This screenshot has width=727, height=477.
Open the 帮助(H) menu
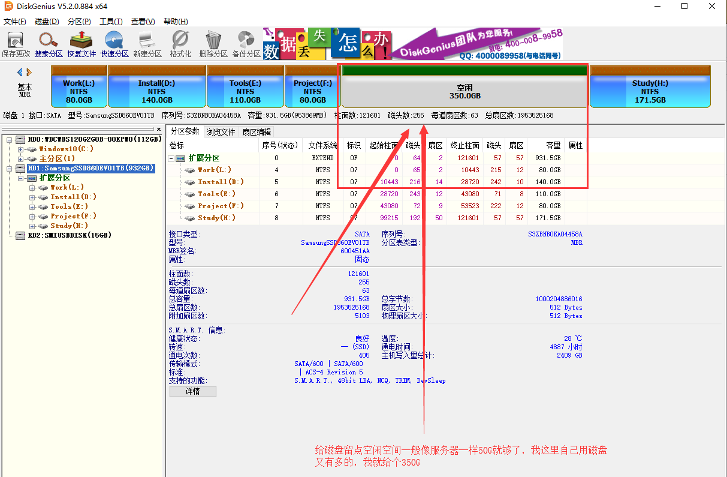pyautogui.click(x=175, y=22)
